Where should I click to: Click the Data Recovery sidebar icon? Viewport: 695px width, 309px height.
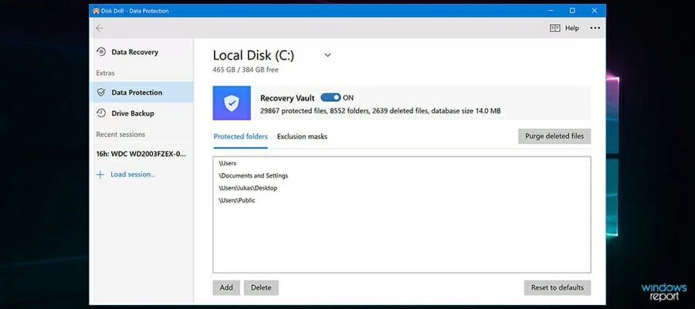(x=101, y=52)
